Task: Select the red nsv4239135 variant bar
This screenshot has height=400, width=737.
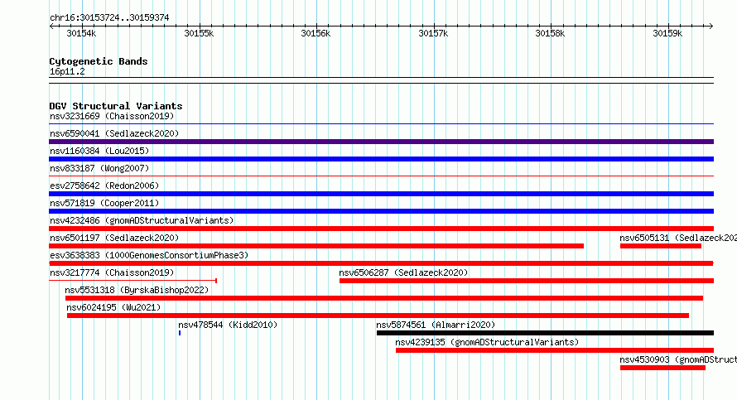Action: [x=555, y=350]
